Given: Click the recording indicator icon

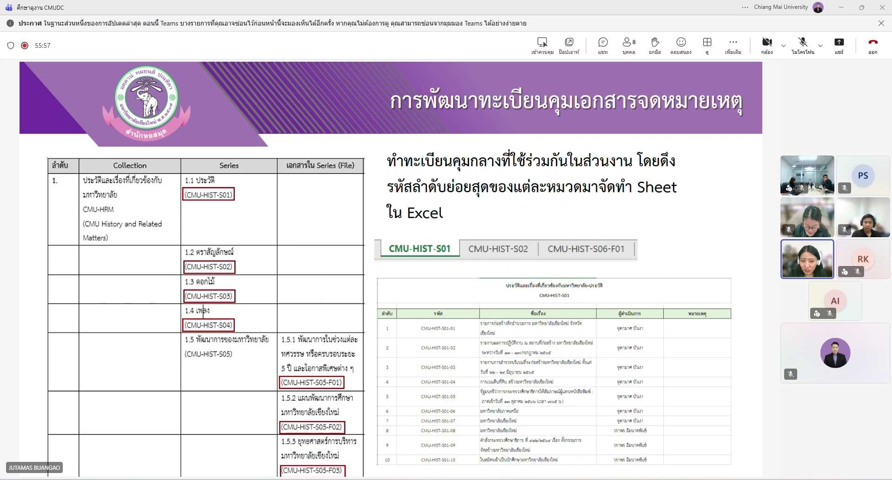Looking at the screenshot, I should pos(25,45).
